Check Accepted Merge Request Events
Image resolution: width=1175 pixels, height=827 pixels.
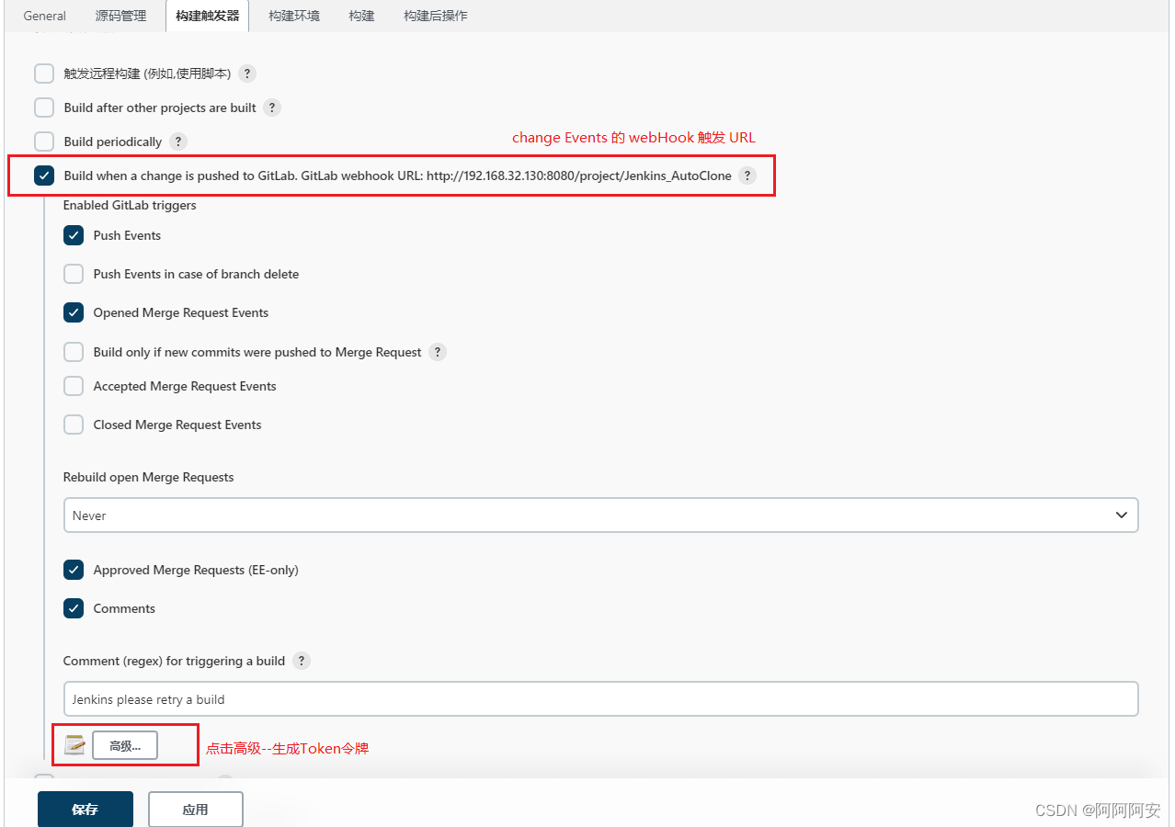click(74, 386)
